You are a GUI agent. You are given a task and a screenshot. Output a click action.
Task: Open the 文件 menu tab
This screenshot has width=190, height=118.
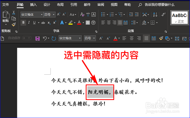6,5
